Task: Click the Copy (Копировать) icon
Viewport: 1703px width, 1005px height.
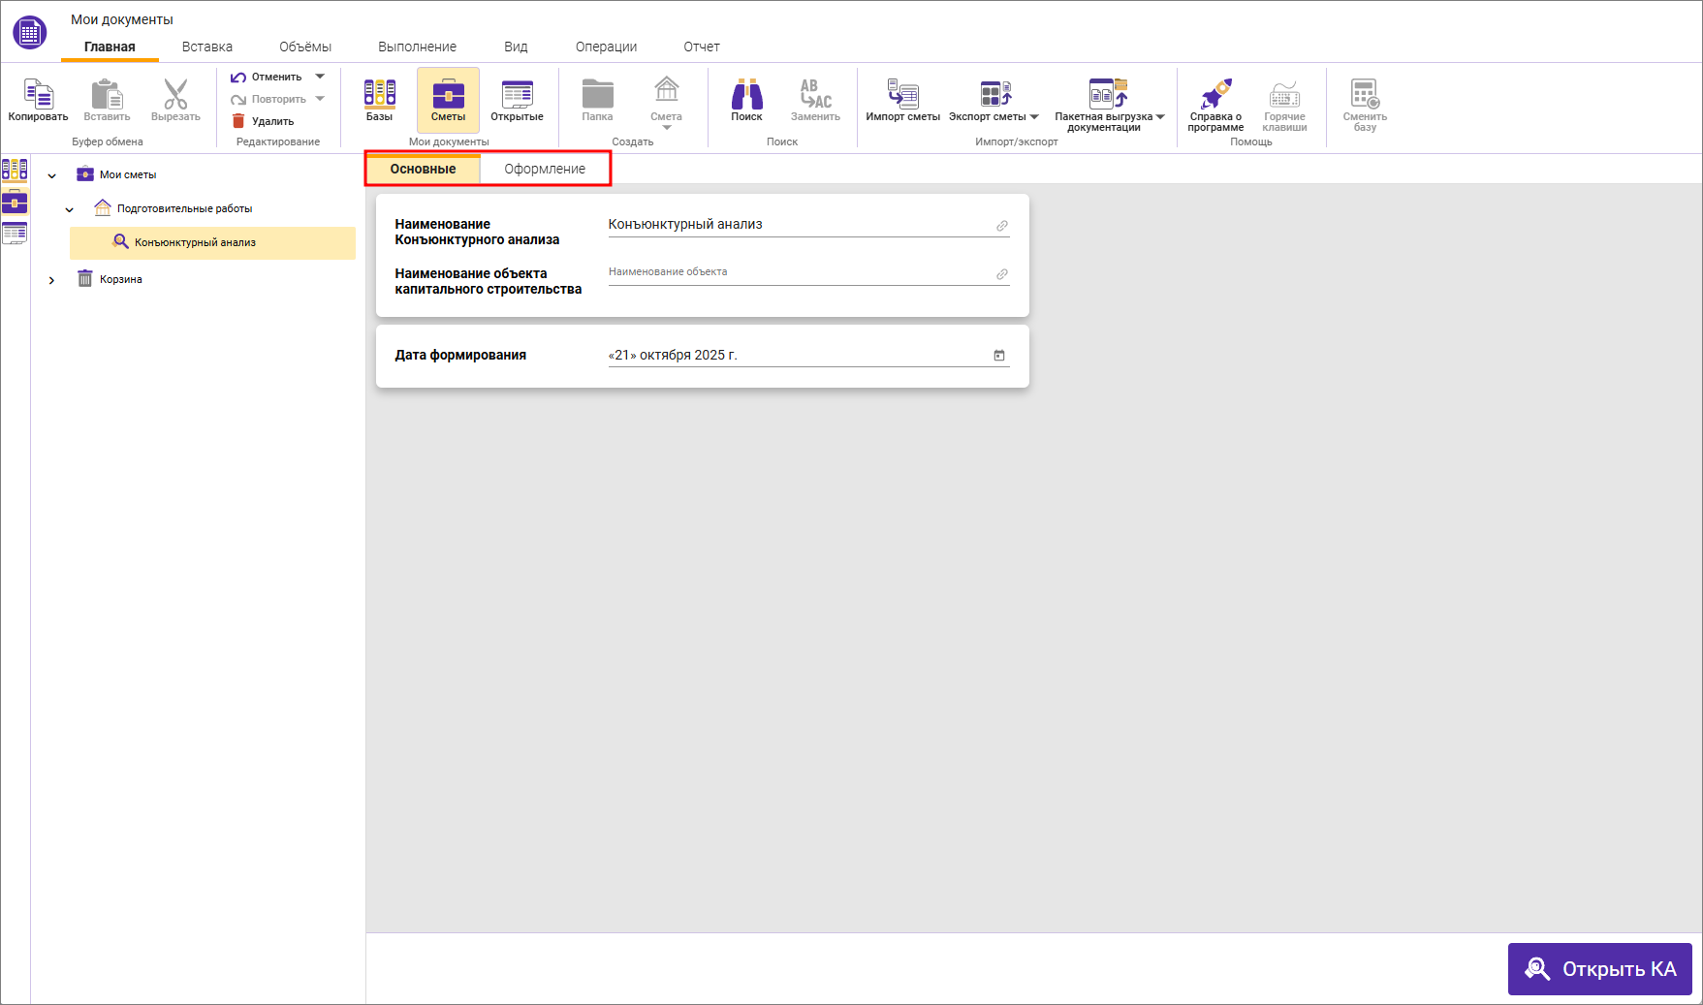Action: [38, 95]
